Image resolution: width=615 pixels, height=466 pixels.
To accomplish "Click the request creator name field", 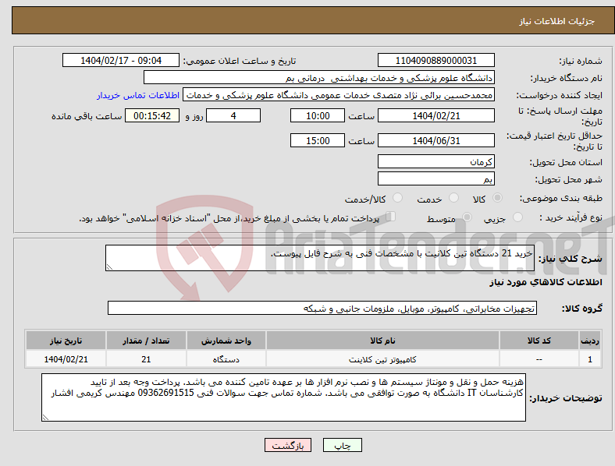I will pyautogui.click(x=339, y=95).
